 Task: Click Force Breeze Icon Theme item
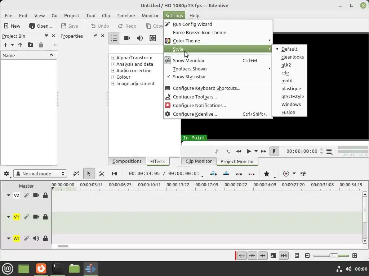pos(218,33)
